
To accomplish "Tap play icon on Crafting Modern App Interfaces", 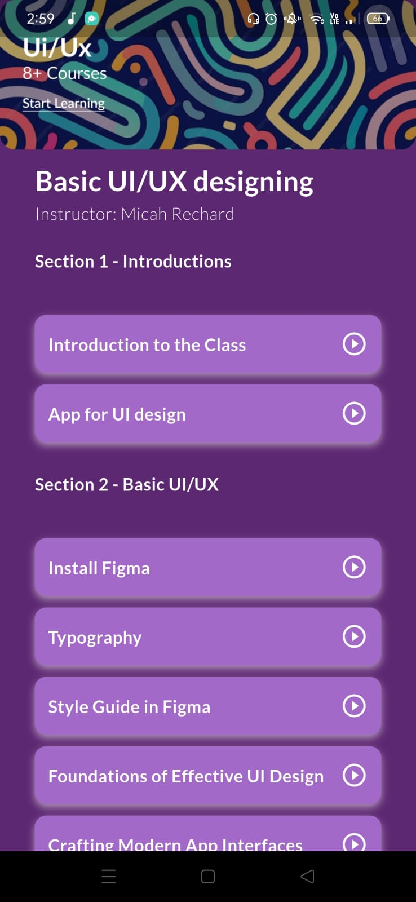I will 354,842.
